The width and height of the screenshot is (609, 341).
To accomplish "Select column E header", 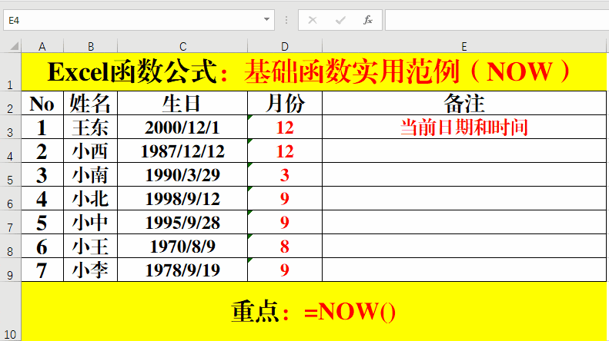I will click(464, 47).
